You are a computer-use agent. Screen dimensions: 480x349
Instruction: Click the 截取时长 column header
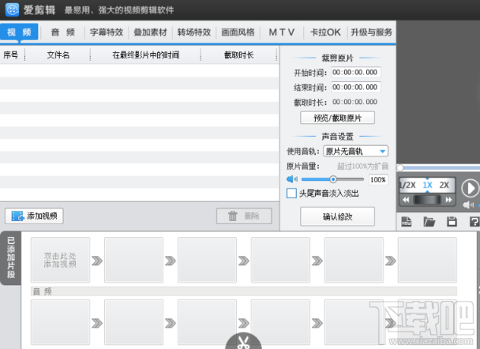pyautogui.click(x=238, y=55)
